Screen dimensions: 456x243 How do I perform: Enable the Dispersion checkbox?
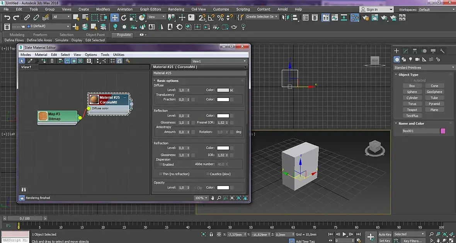[161, 164]
